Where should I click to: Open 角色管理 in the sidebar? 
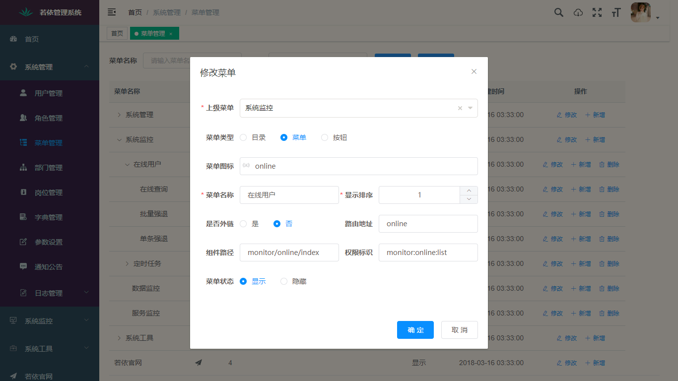[x=50, y=118]
